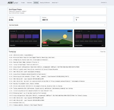Click the 'Released tuner (1)' log line
Screen dimensions: 114x110
pyautogui.click(x=57, y=103)
